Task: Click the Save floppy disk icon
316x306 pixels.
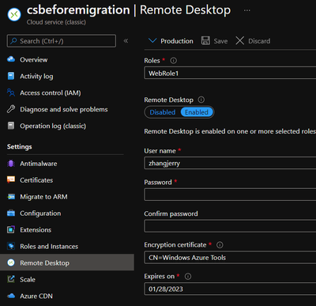Action: [x=205, y=40]
